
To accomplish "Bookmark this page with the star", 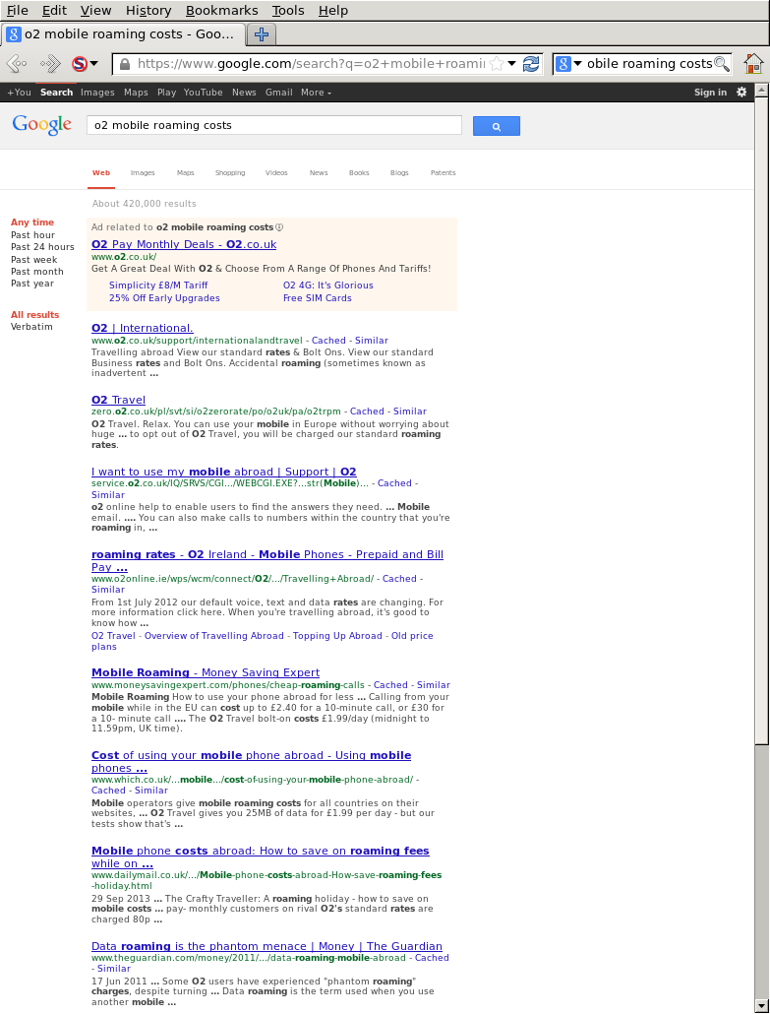I will click(x=497, y=64).
